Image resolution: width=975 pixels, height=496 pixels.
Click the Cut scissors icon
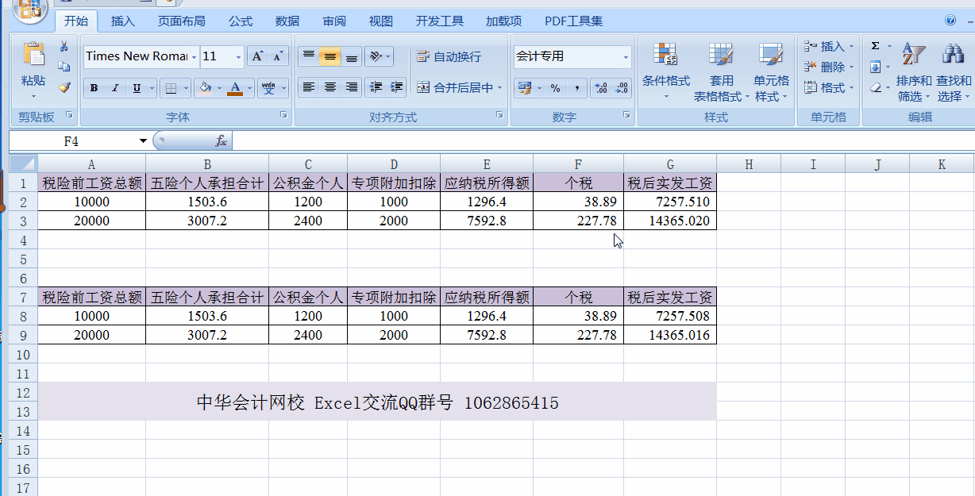point(64,48)
